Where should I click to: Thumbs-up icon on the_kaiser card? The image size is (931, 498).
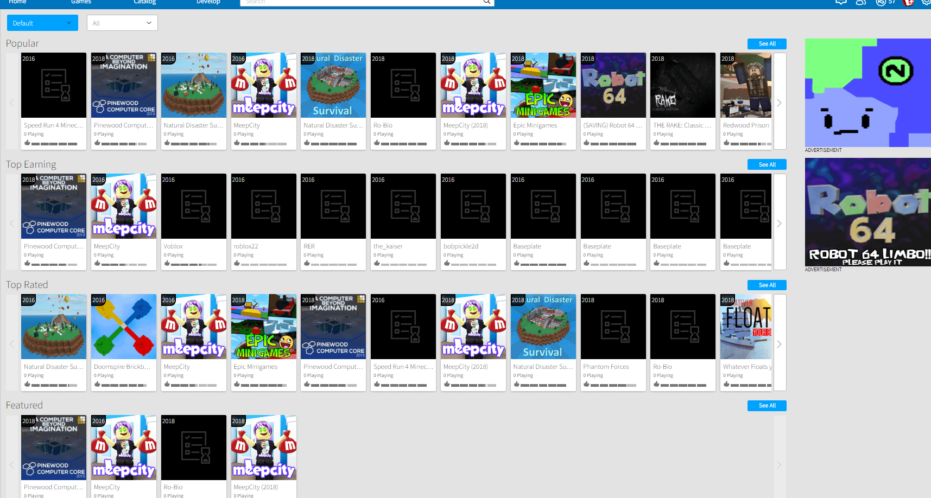coord(377,263)
